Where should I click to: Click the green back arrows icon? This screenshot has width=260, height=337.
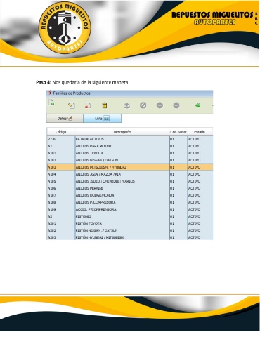(x=197, y=105)
